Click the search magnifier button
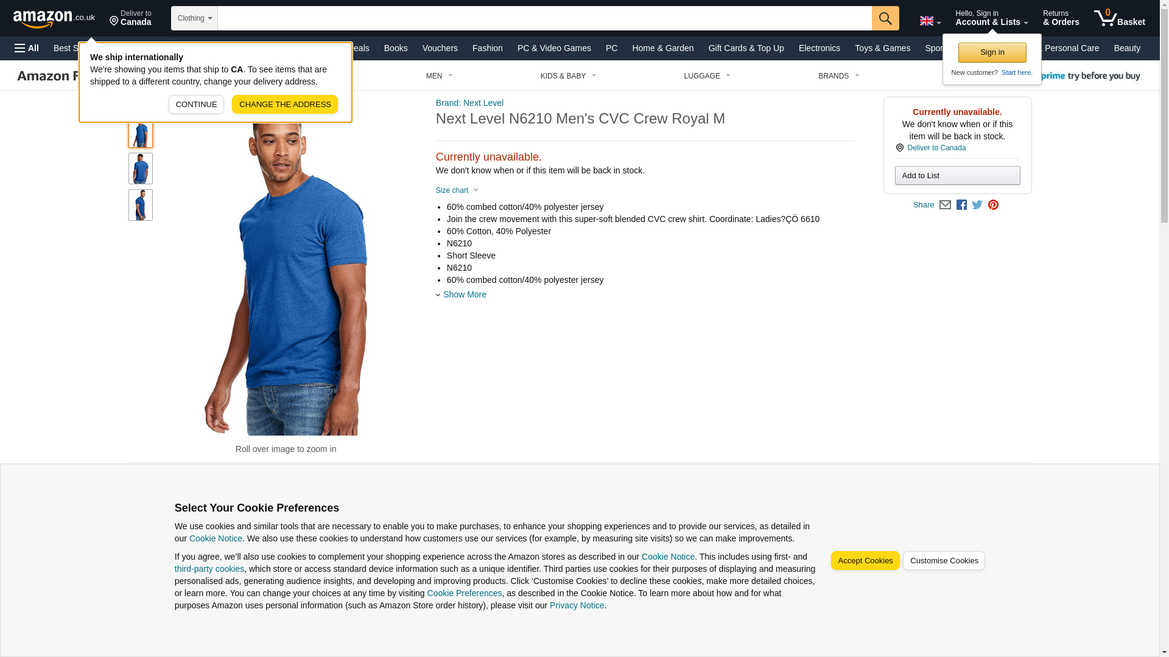The image size is (1169, 657). click(885, 18)
